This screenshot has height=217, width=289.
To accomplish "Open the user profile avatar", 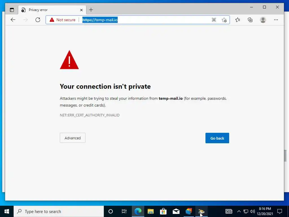I will [x=263, y=20].
